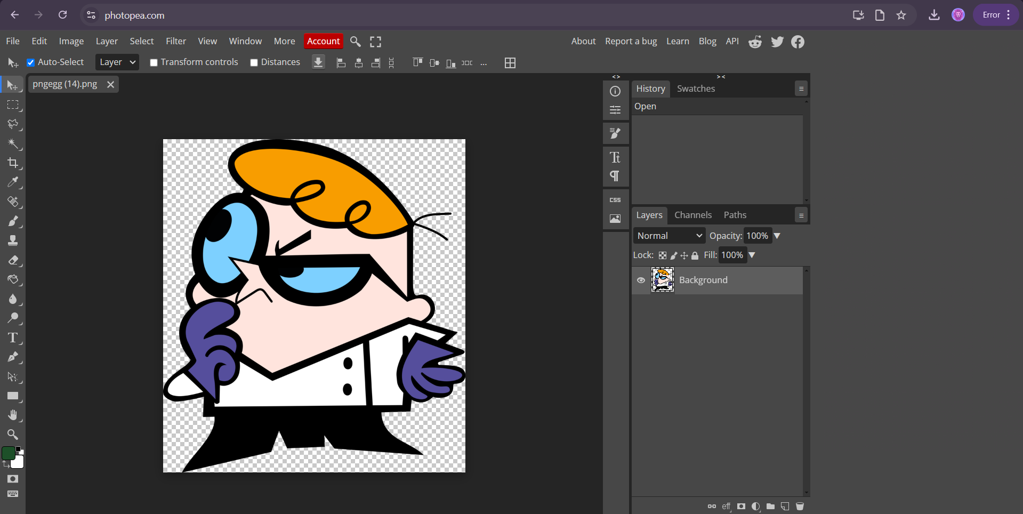
Task: Toggle lock transparent pixels
Action: (663, 255)
